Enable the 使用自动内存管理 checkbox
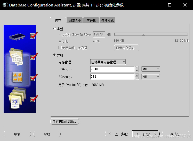Viewport: 193px width, 141px height. 60,48
